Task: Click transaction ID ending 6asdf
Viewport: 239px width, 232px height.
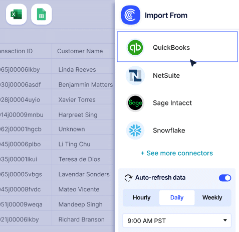Action: [x=20, y=85]
